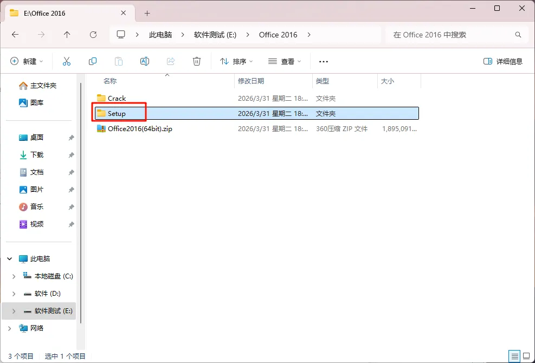Open the 新建 dropdown
Screen dimensions: 535x363
coord(27,61)
